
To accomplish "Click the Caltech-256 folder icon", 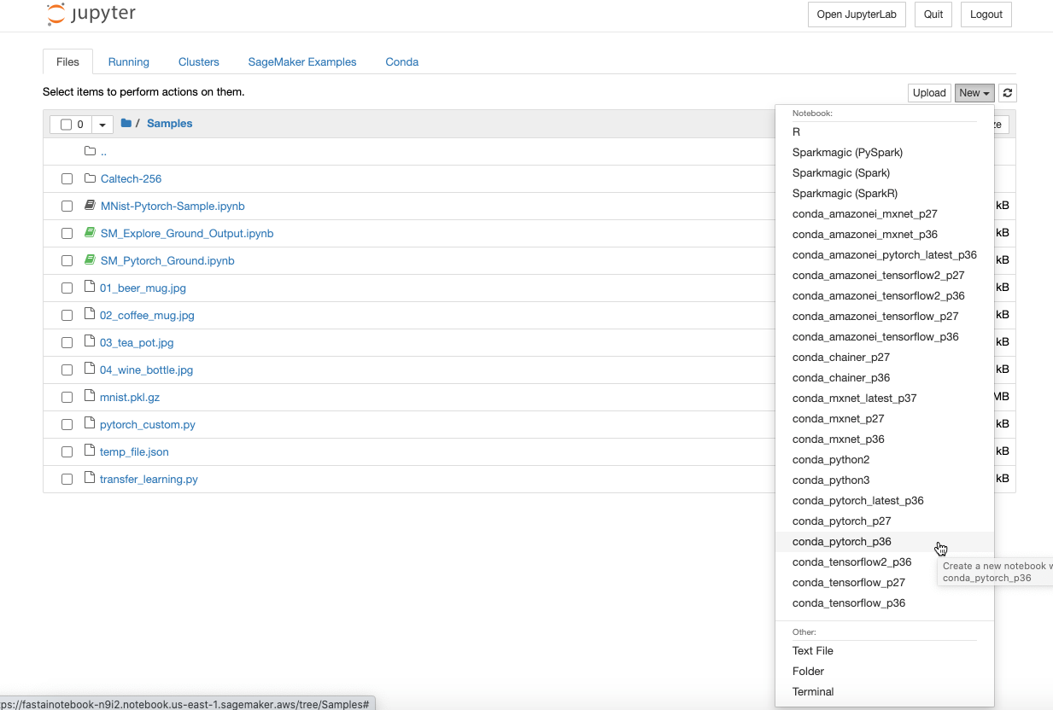I will [90, 178].
